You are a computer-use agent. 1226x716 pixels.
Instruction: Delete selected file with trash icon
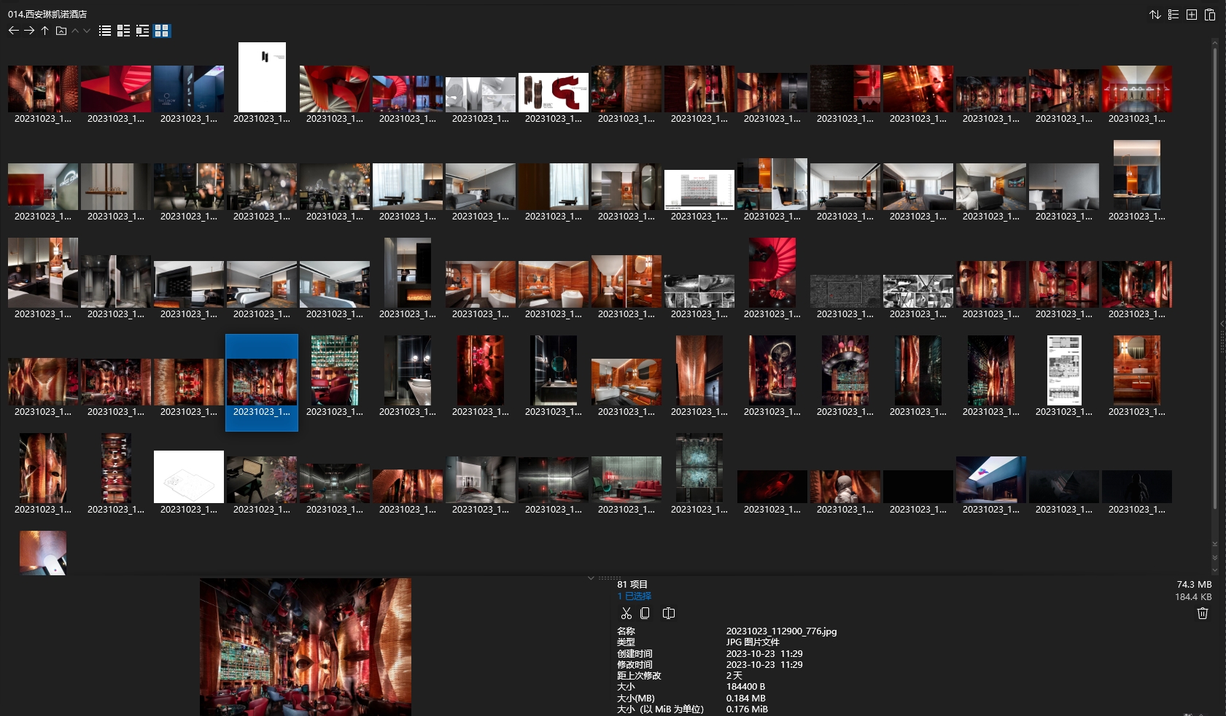pos(1203,613)
